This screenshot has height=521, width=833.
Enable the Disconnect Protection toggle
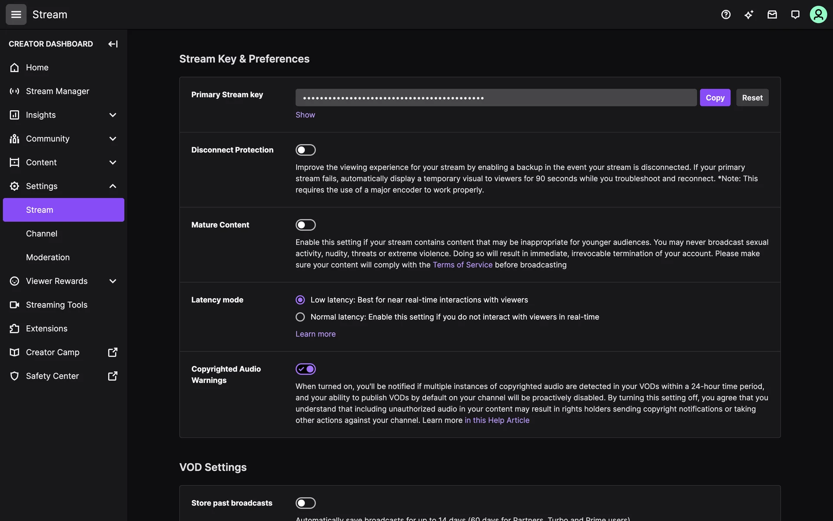305,150
